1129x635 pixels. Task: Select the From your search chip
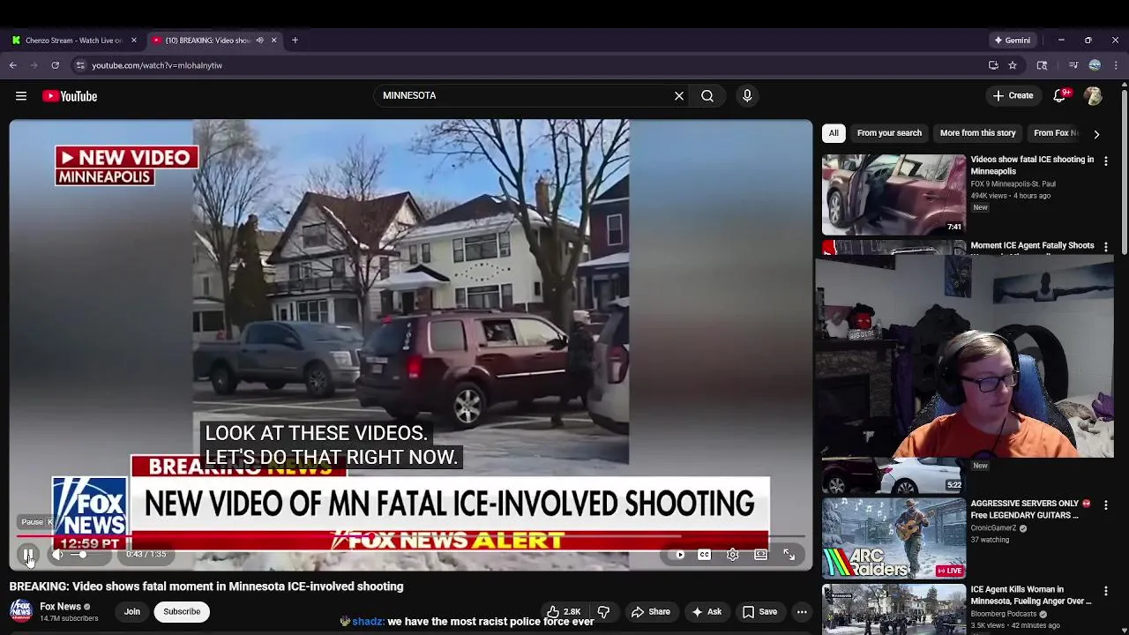(x=889, y=133)
